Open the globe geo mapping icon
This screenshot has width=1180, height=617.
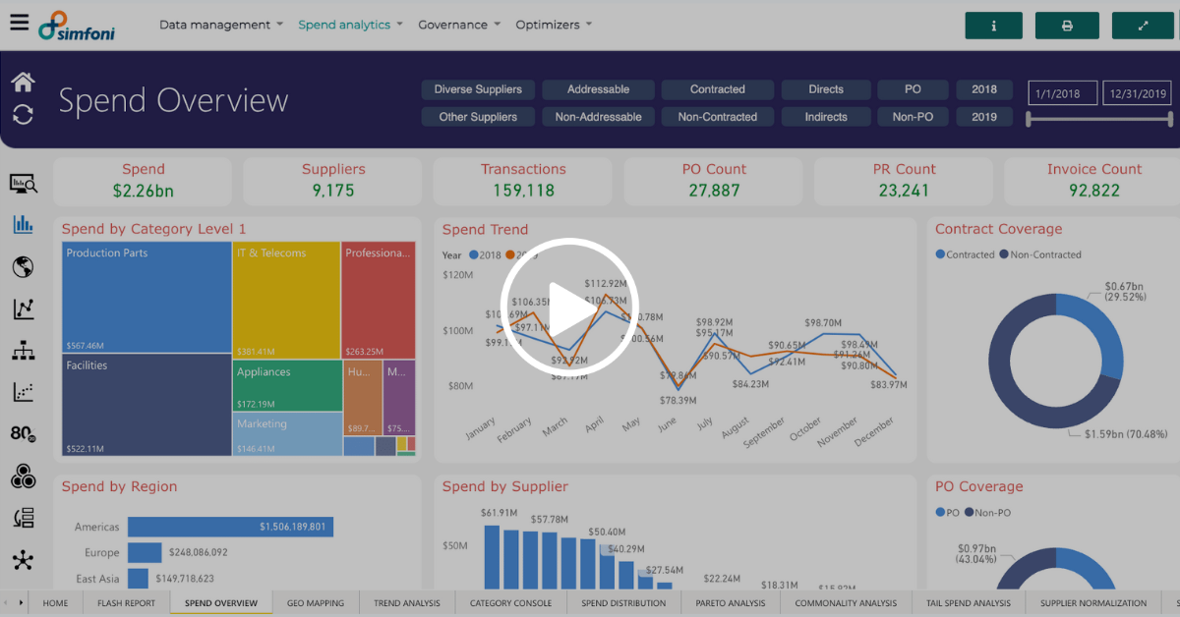[22, 266]
